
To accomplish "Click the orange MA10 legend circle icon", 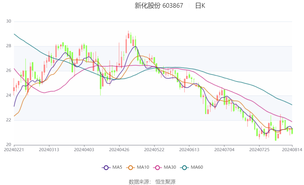I will [131, 168].
